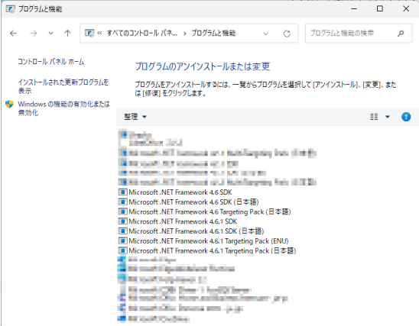Click icon of 4.6 Targeting Pack (日本語) row

tap(122, 211)
